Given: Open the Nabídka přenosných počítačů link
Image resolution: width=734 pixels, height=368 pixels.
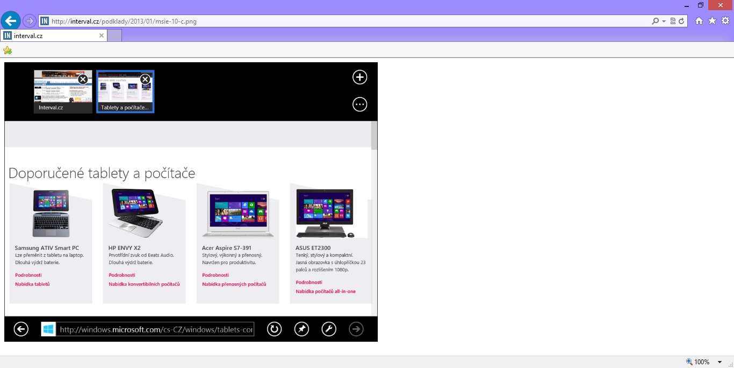Looking at the screenshot, I should coord(234,284).
